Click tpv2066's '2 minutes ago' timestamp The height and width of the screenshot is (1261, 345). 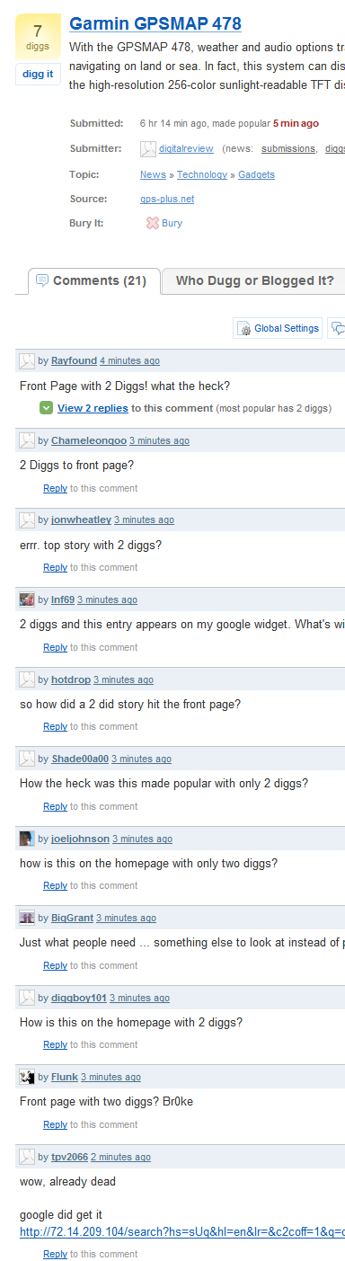tap(120, 1157)
